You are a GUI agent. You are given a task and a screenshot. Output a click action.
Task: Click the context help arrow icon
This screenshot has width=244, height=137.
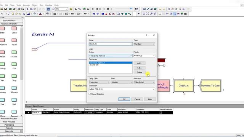[136, 9]
